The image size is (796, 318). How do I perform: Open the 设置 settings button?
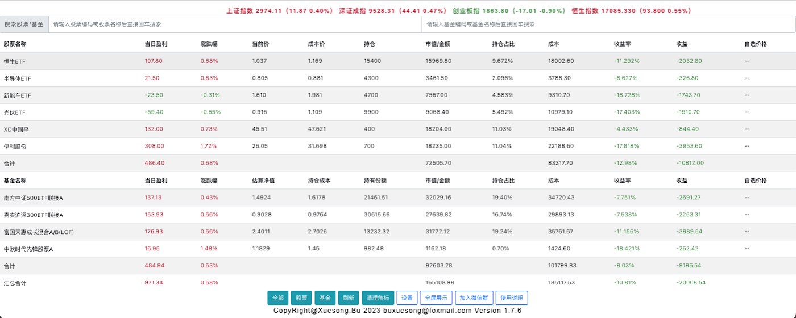click(x=407, y=298)
